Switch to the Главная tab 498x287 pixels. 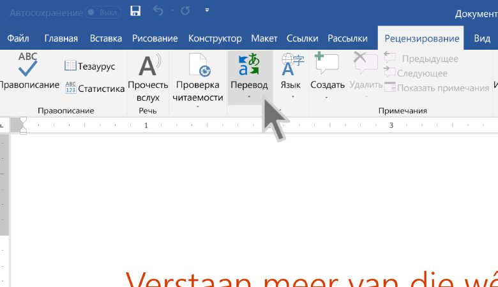click(x=61, y=38)
